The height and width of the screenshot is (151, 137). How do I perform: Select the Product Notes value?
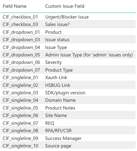(60, 108)
